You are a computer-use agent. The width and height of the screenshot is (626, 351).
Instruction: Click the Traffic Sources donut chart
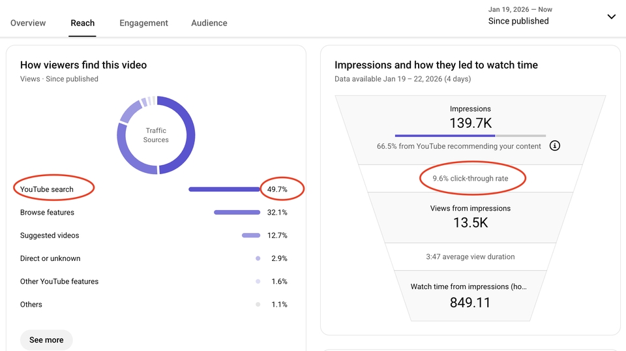[156, 135]
